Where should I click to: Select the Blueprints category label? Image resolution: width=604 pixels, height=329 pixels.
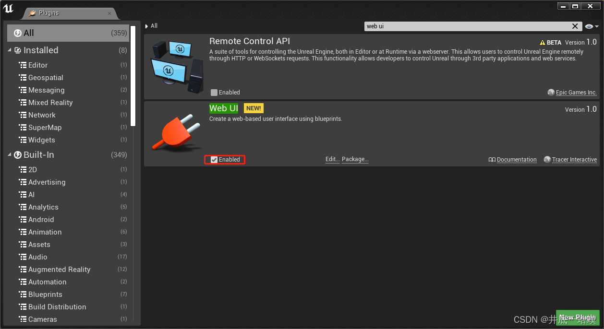point(45,294)
